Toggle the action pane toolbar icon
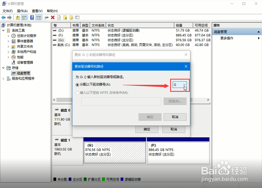 tap(39, 17)
